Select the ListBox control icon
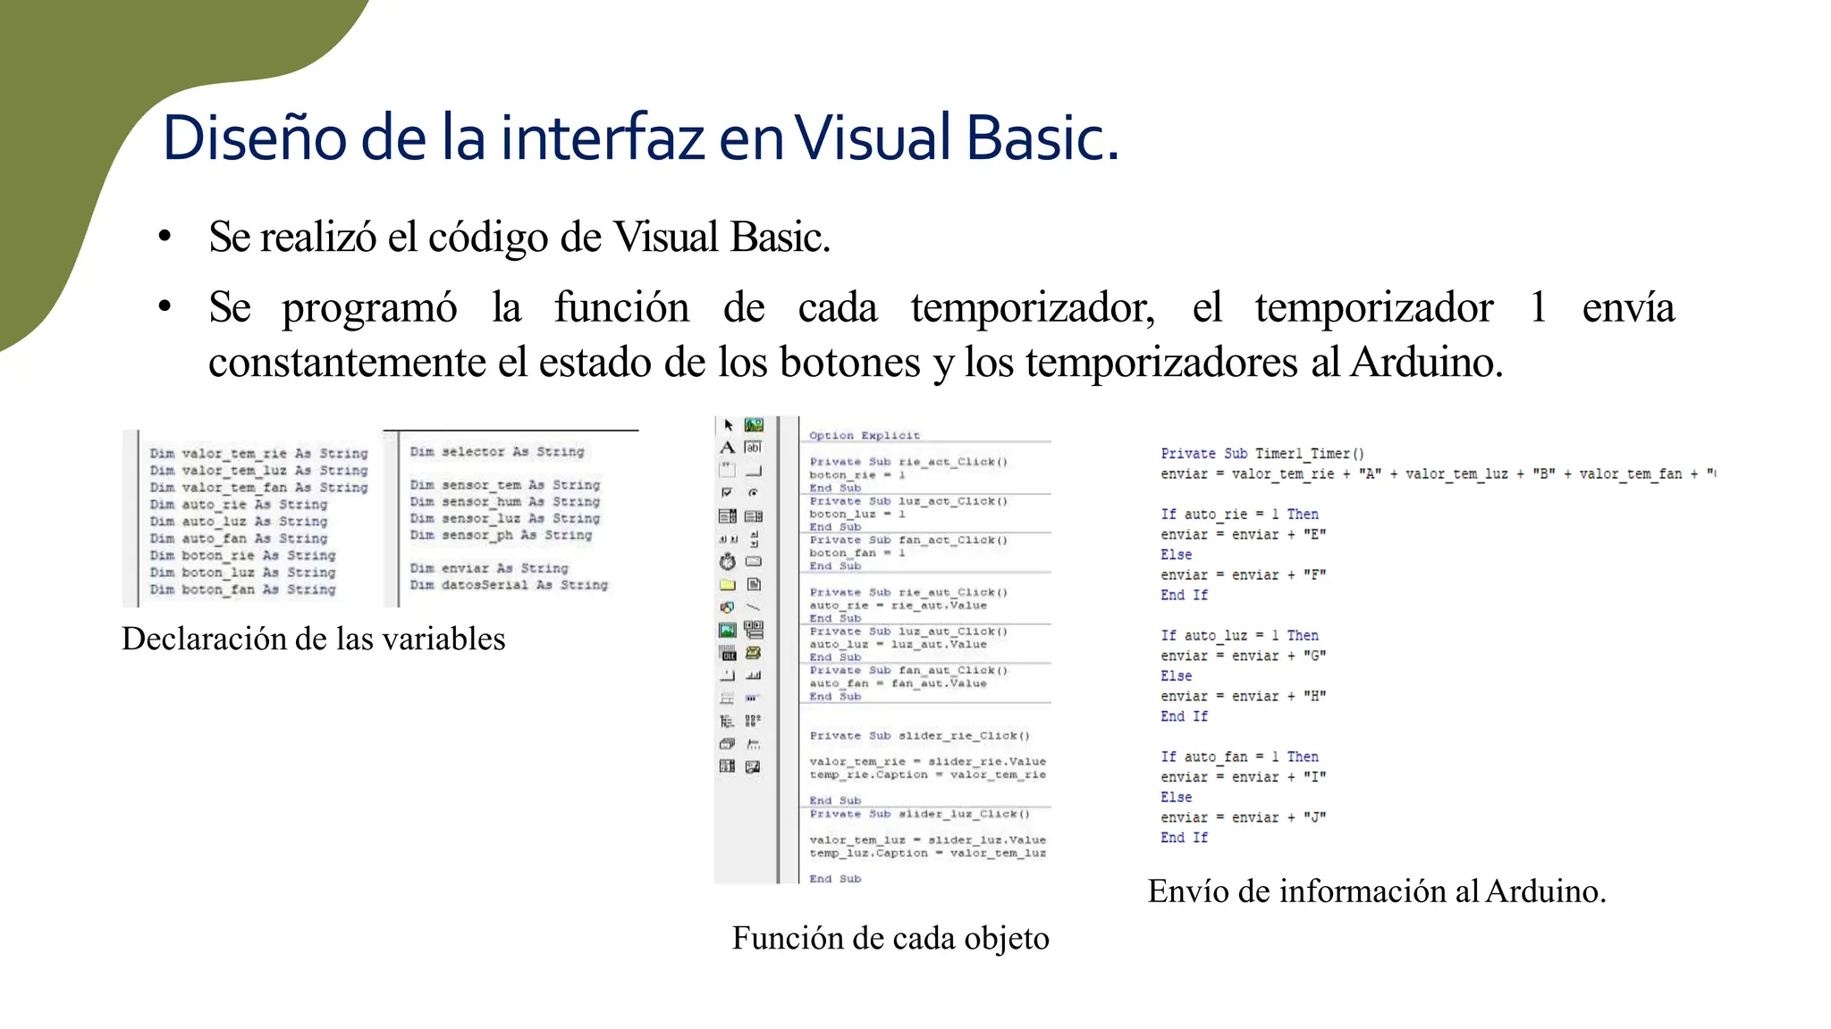Image resolution: width=1831 pixels, height=1029 pixels. click(x=754, y=516)
